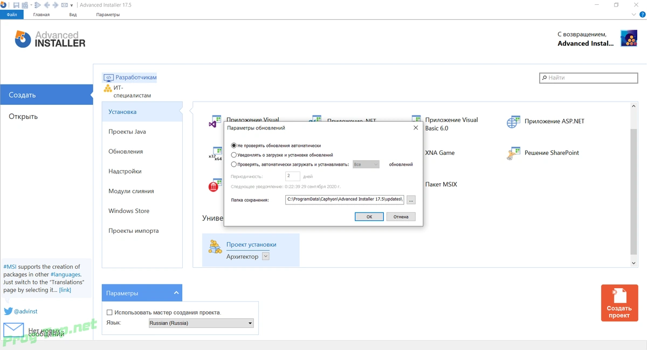Viewport: 647px width, 350px height.
Task: Open the [link] in the tip text
Action: pos(65,290)
